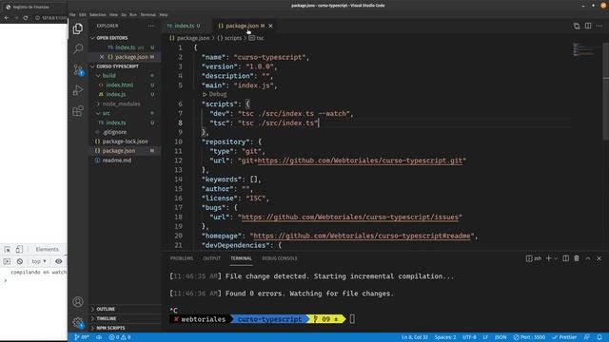Split the terminal panel
Screen dimensions: 609x342
[x=565, y=258]
